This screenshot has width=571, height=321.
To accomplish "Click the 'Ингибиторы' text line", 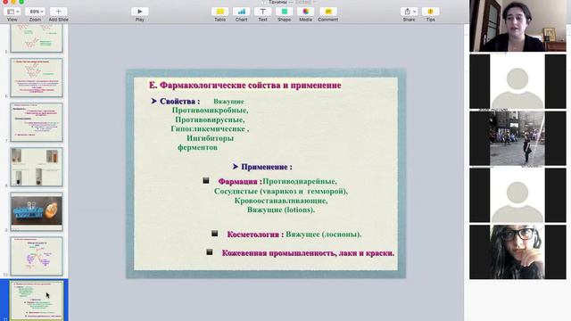I will point(211,138).
